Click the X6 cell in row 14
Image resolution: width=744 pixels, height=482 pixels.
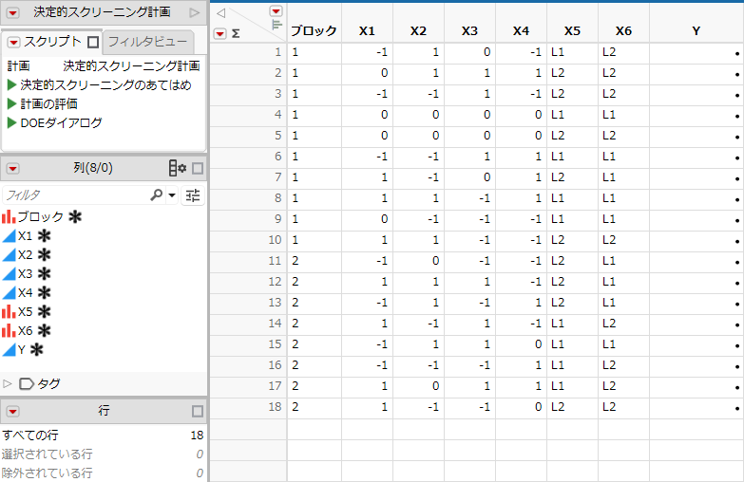[x=623, y=323]
